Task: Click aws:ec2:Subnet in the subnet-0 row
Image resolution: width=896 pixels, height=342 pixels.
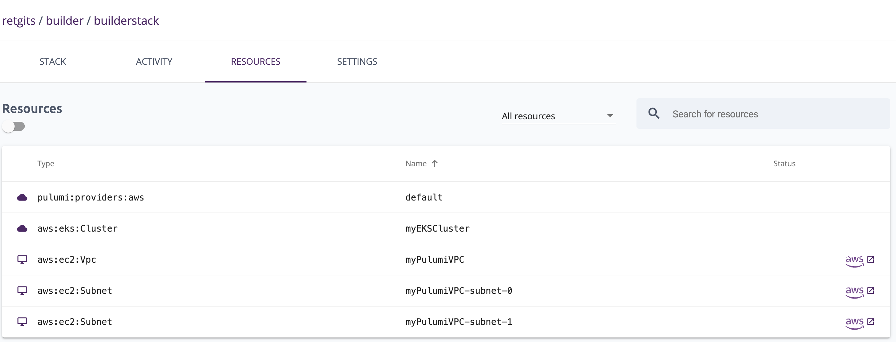Action: click(75, 291)
